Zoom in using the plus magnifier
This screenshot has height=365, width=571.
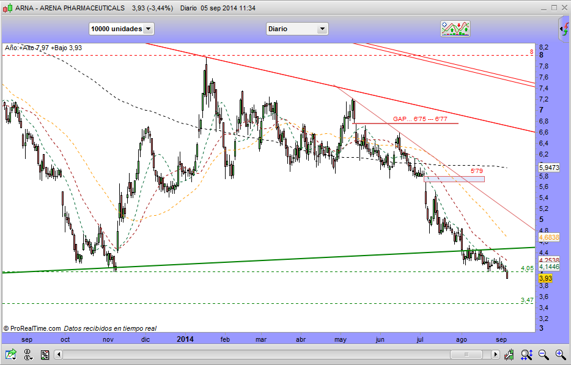pyautogui.click(x=560, y=354)
